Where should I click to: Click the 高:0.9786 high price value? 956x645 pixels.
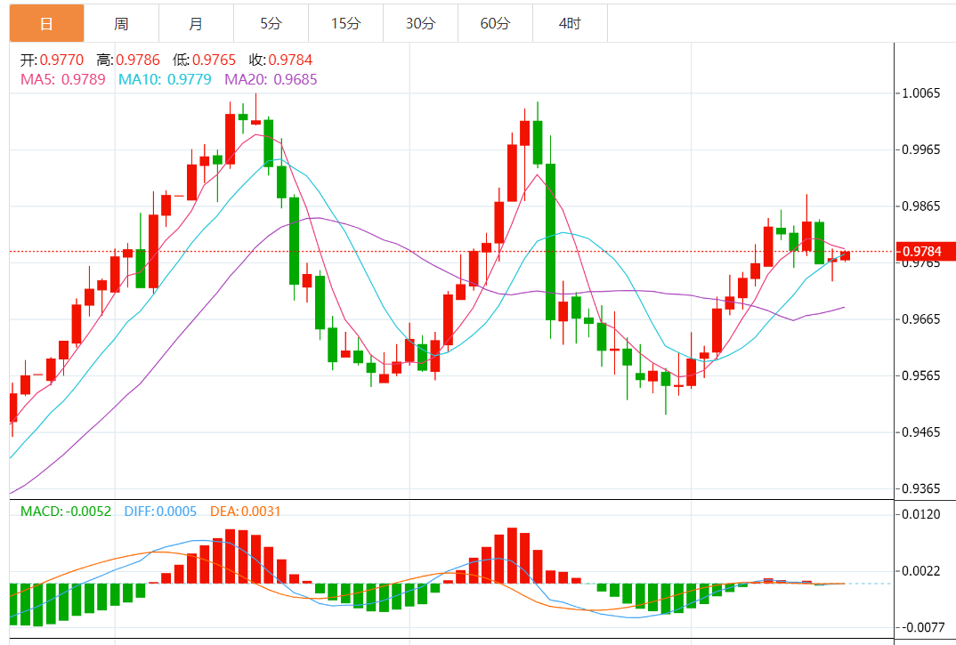[x=128, y=60]
